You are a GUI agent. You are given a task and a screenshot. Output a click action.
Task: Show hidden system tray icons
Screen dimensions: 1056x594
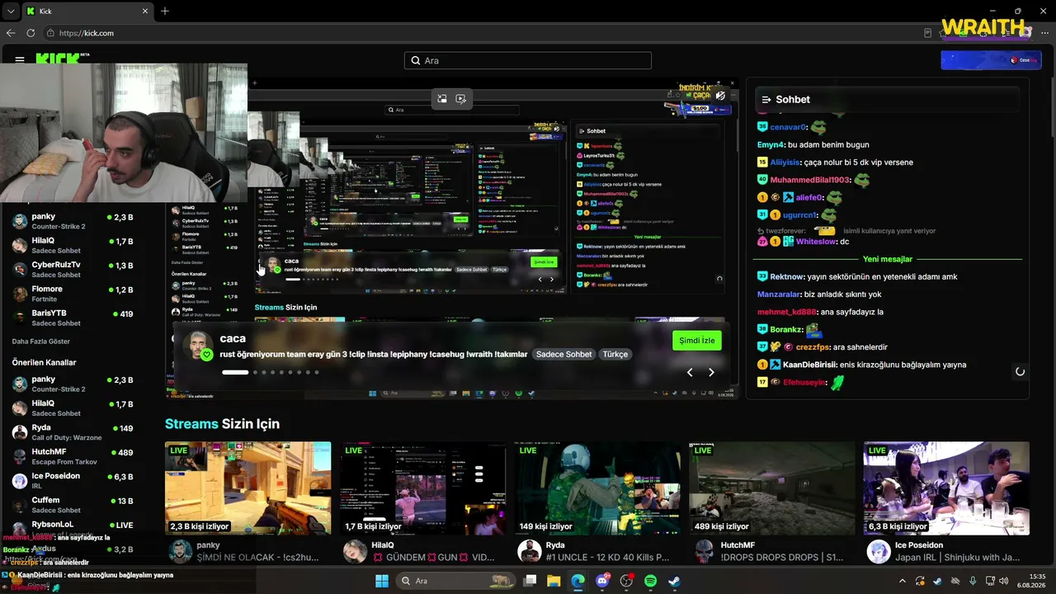902,581
